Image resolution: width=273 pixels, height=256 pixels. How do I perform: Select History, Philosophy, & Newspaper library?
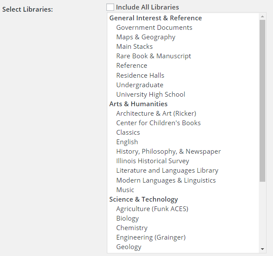pyautogui.click(x=168, y=152)
